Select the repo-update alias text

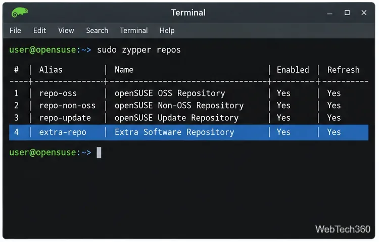pyautogui.click(x=65, y=118)
